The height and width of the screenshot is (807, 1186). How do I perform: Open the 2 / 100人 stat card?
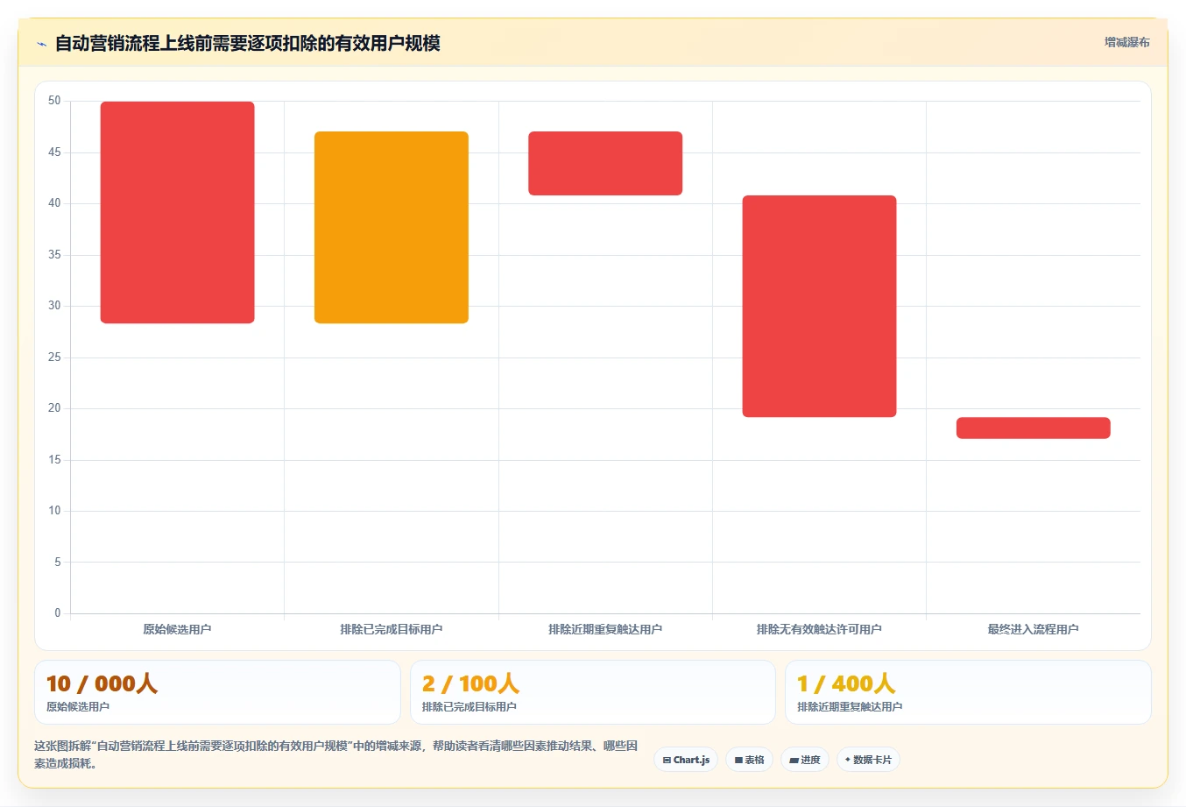(593, 692)
